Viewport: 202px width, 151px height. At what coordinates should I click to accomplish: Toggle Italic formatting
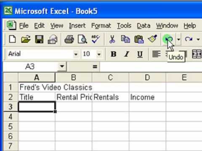[127, 54]
